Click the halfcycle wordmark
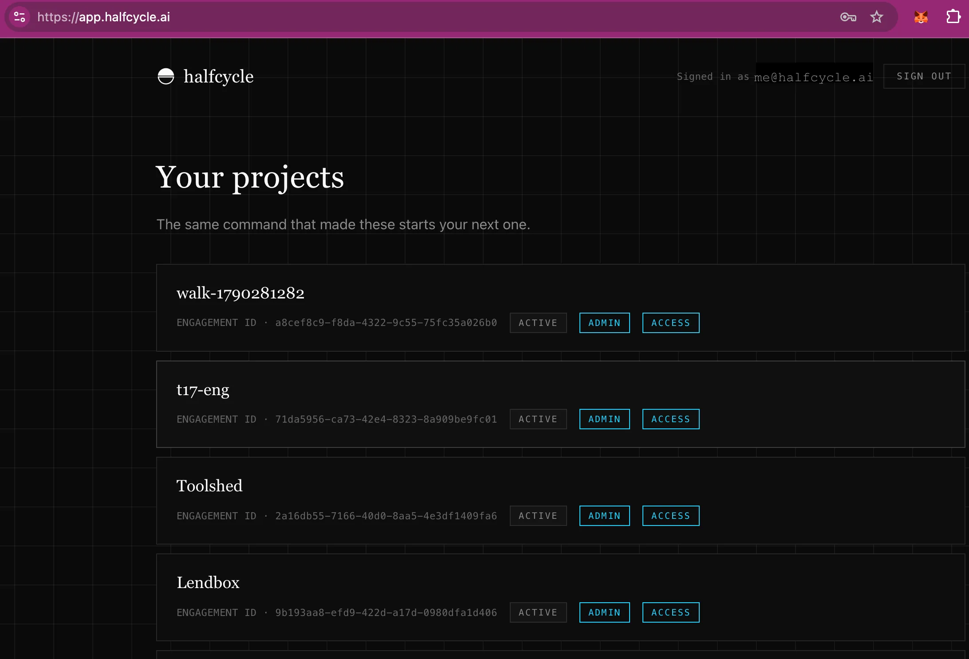The width and height of the screenshot is (969, 659). (x=218, y=76)
